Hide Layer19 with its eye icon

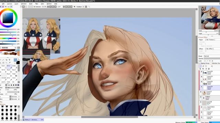[201, 77]
